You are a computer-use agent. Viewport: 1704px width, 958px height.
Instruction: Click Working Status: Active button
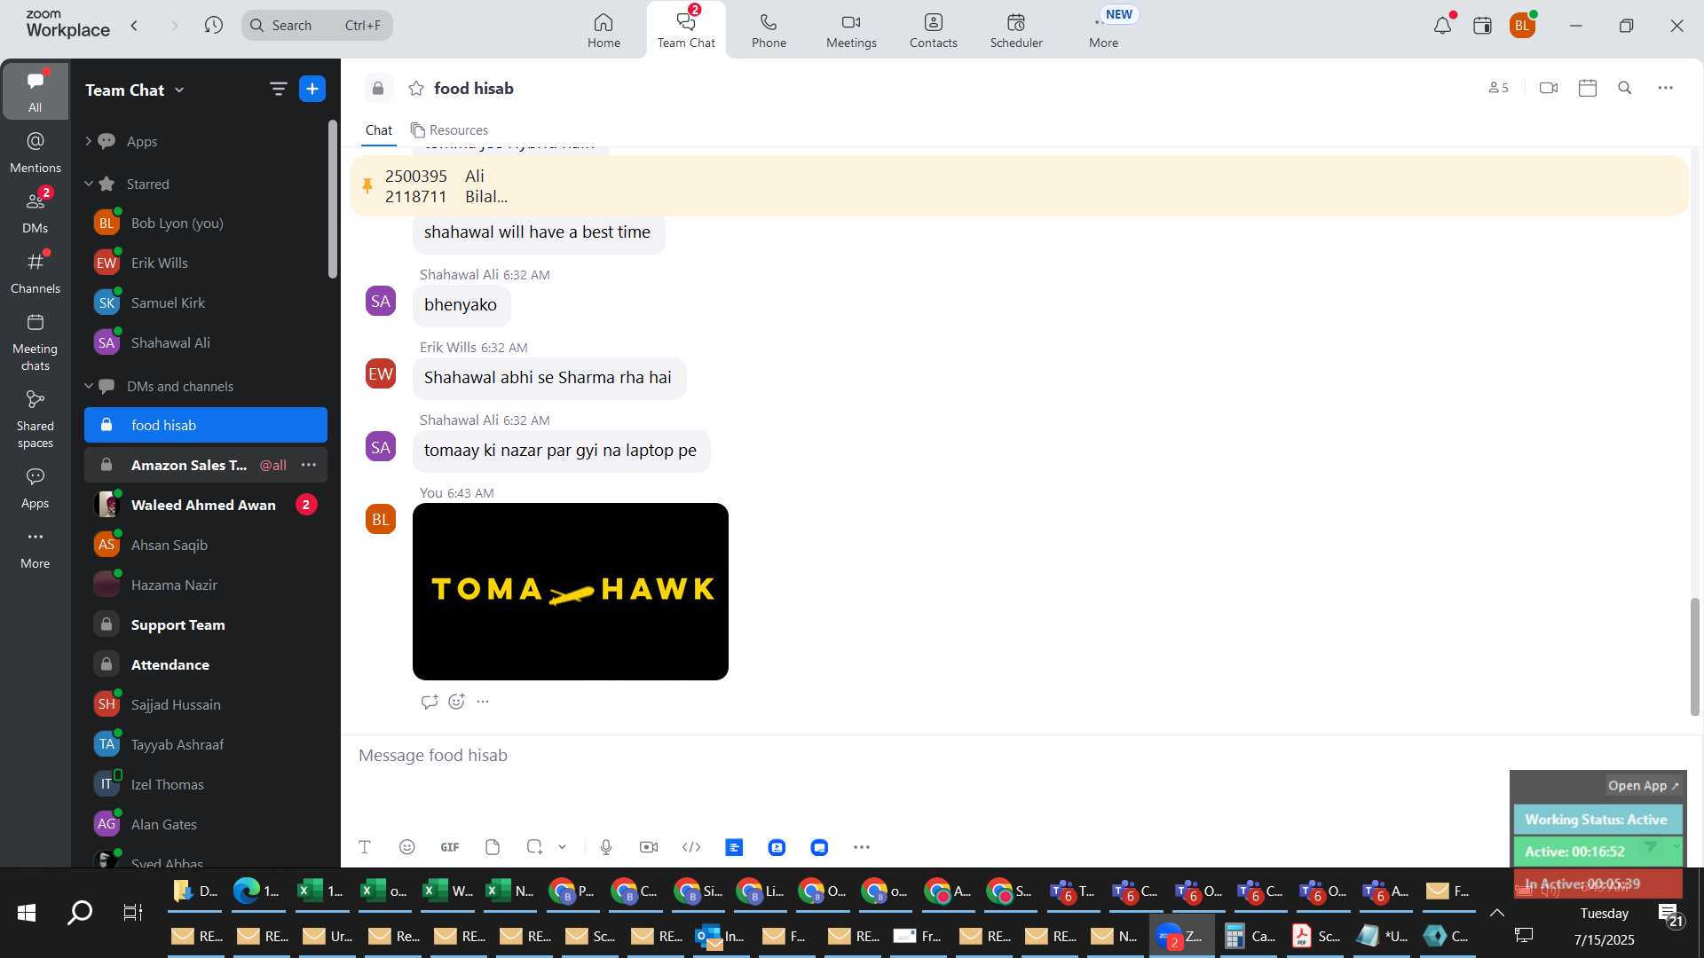1596,820
